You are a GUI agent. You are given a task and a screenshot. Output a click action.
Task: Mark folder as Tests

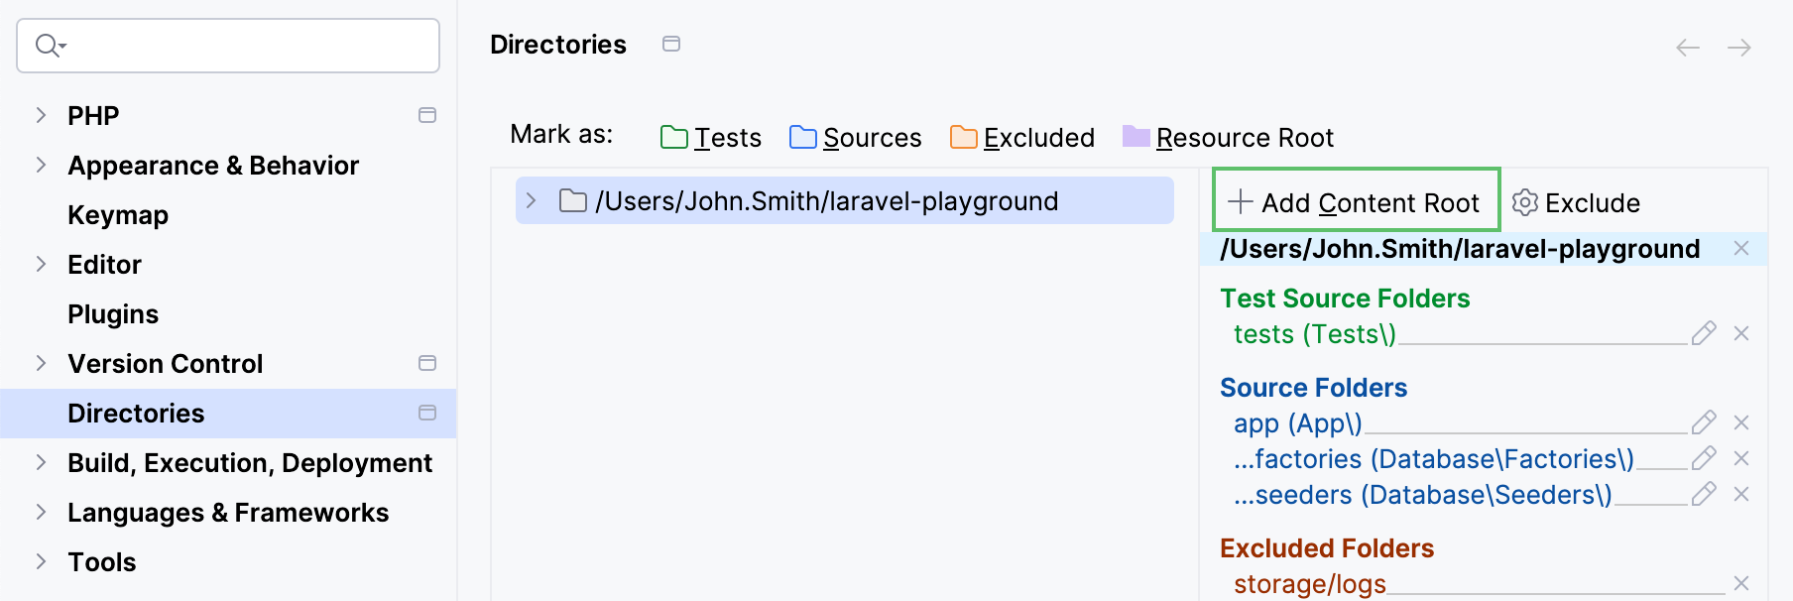click(711, 138)
